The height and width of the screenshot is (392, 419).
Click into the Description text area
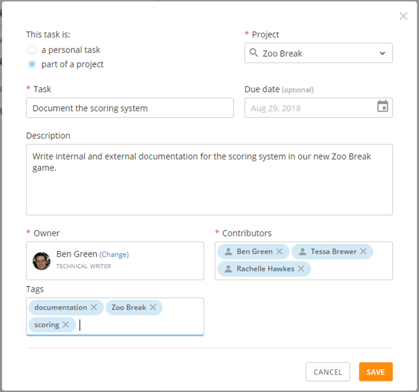click(x=209, y=187)
